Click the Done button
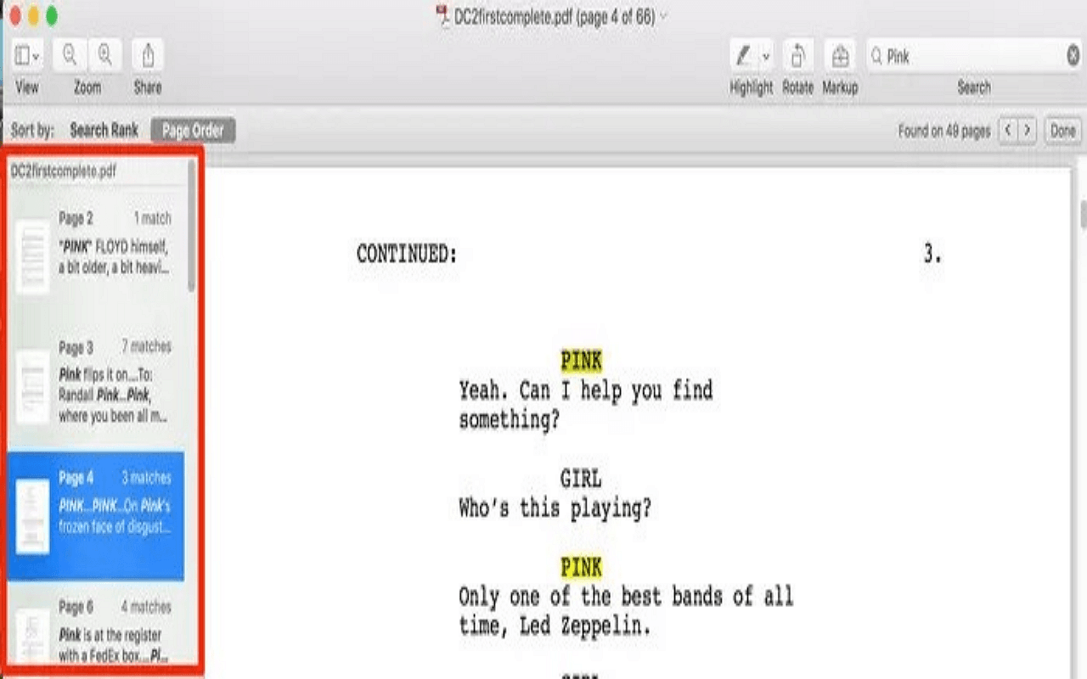The height and width of the screenshot is (679, 1087). (1062, 131)
